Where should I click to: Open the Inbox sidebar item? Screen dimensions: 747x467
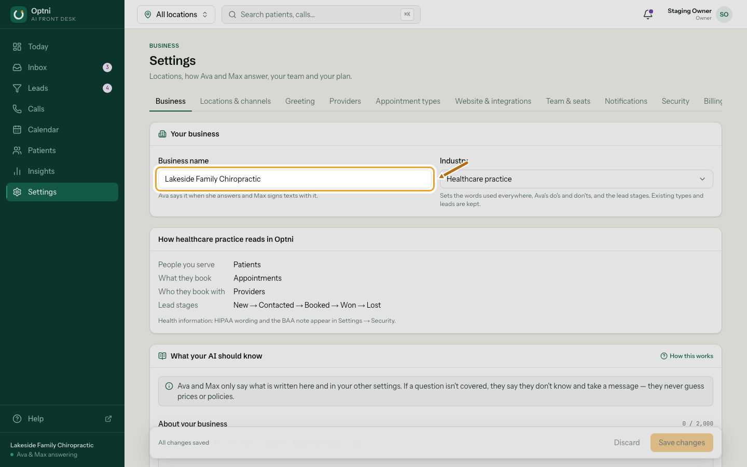click(62, 67)
